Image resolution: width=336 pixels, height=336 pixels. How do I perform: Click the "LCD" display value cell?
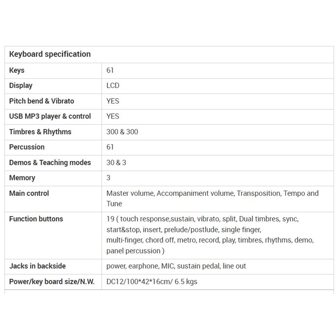113,86
